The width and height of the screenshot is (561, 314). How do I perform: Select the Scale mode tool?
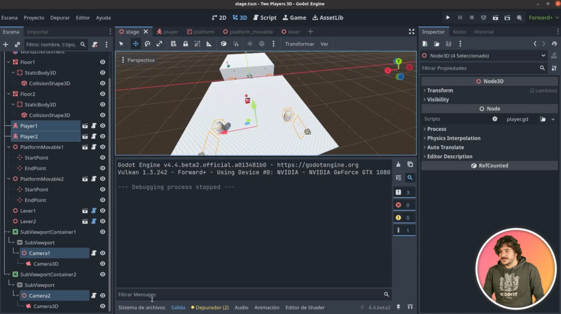(x=159, y=44)
